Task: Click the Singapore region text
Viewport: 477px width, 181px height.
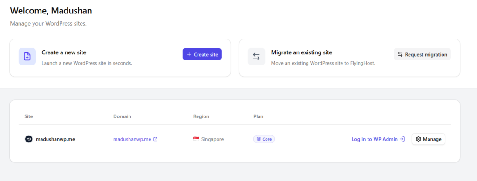Action: 212,139
